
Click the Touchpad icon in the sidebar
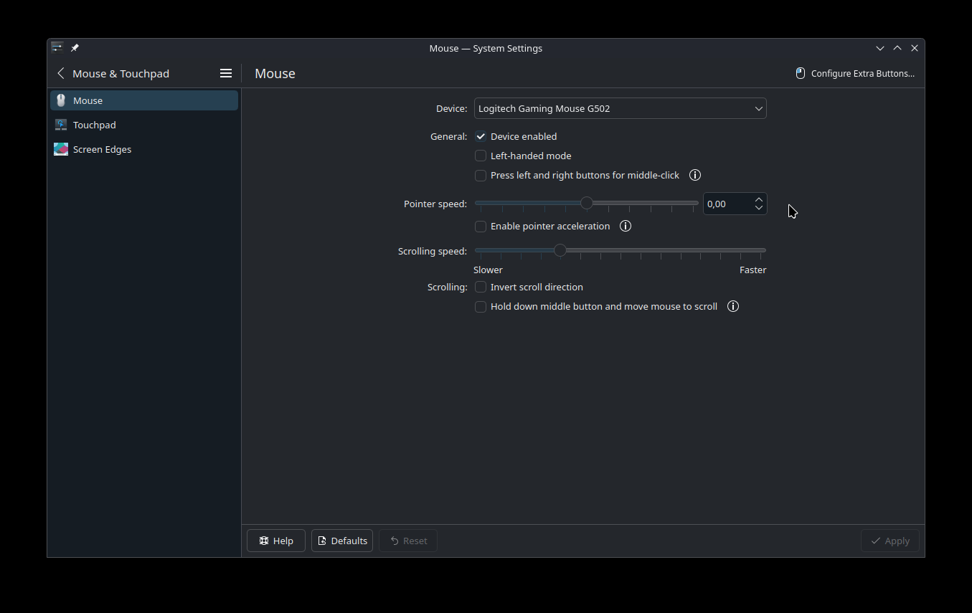coord(61,125)
